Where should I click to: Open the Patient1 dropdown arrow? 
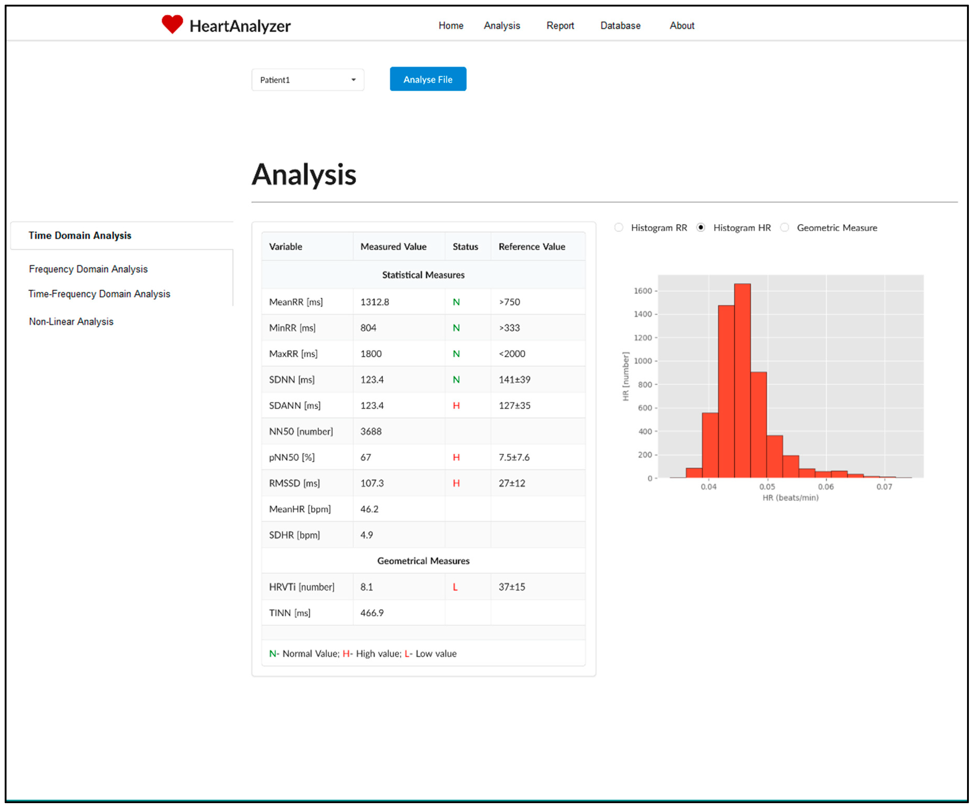353,80
